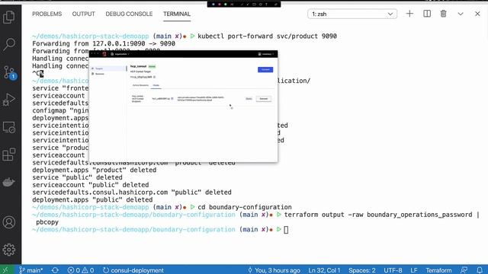The image size is (488, 274).
Task: Click the blue Connect button in Boundary window
Action: click(x=265, y=69)
